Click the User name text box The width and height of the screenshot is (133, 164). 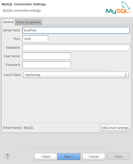(47, 56)
